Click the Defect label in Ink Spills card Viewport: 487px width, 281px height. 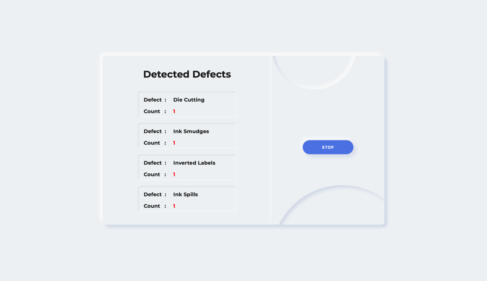(153, 195)
